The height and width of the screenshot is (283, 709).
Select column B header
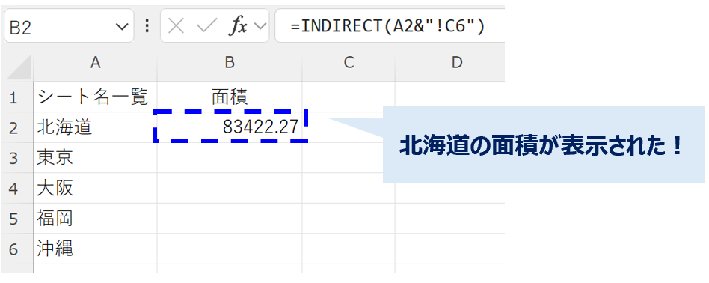230,63
